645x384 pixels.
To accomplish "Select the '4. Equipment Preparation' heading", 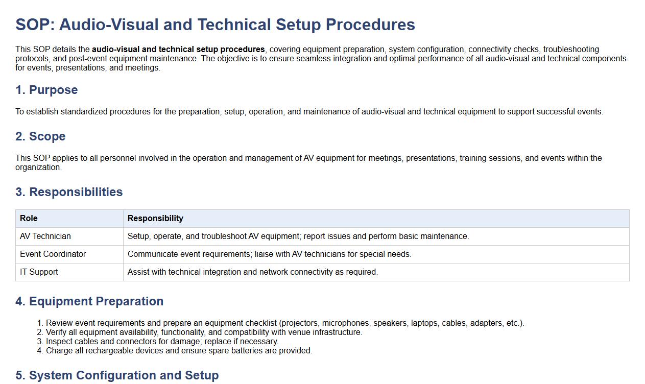I will click(89, 301).
